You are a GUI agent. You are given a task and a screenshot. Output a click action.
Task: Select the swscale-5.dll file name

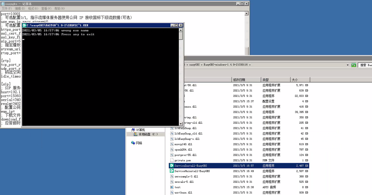click(x=184, y=182)
